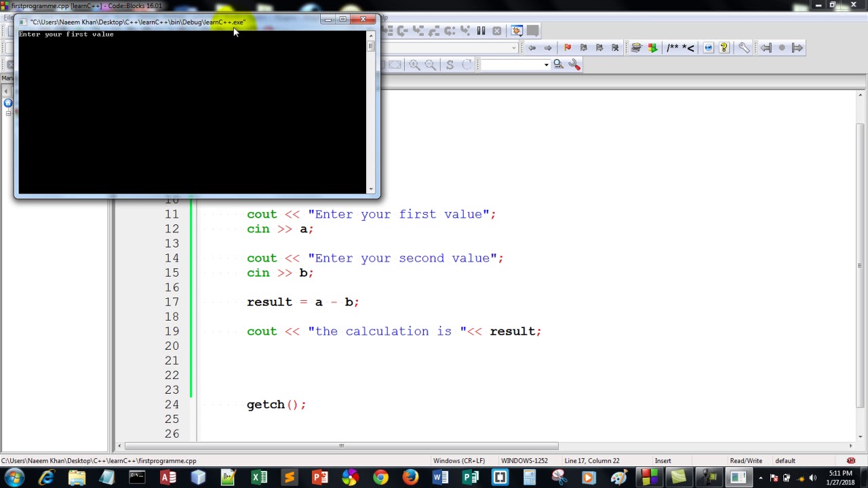Open PowerPoint from the taskbar
868x488 pixels.
320,478
